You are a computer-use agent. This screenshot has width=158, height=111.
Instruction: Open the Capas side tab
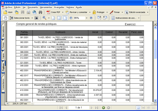coord(3,56)
